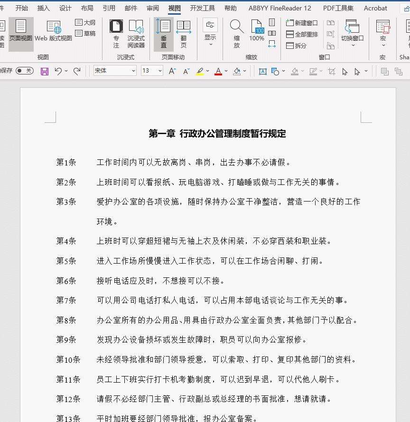410x422 pixels.
Task: Select 翻页 side-to-side page movement
Action: [184, 34]
